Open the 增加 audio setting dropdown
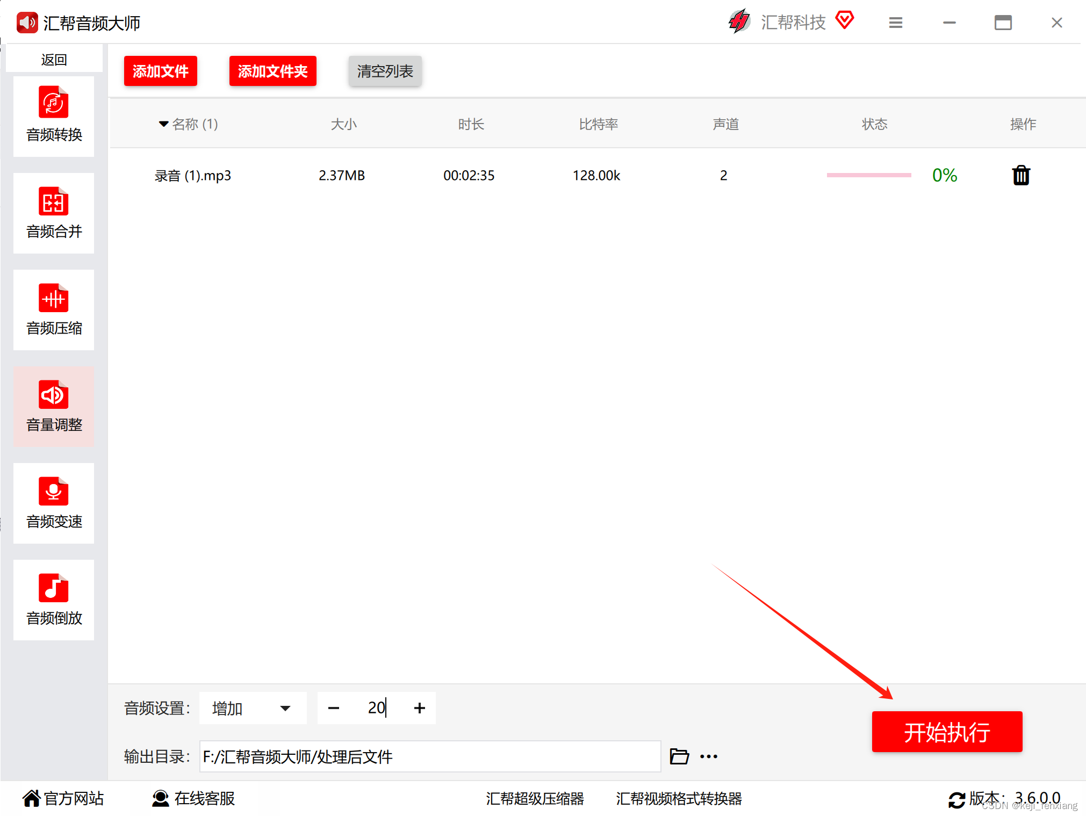The height and width of the screenshot is (816, 1086). pos(252,708)
